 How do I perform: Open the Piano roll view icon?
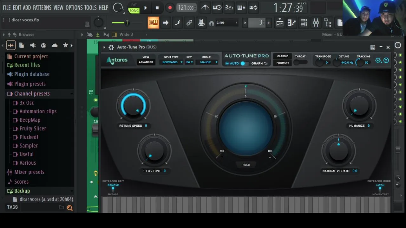coord(292,22)
